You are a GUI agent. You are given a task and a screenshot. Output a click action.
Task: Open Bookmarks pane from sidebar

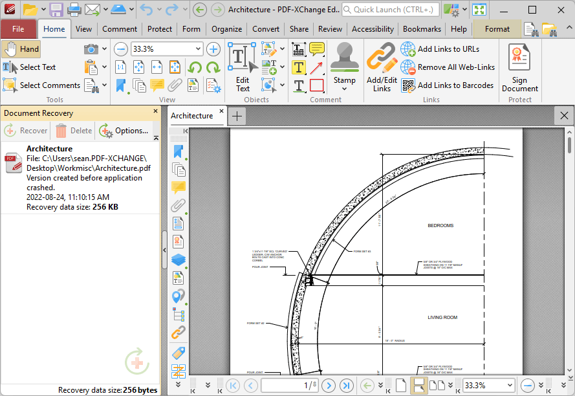[x=179, y=151]
